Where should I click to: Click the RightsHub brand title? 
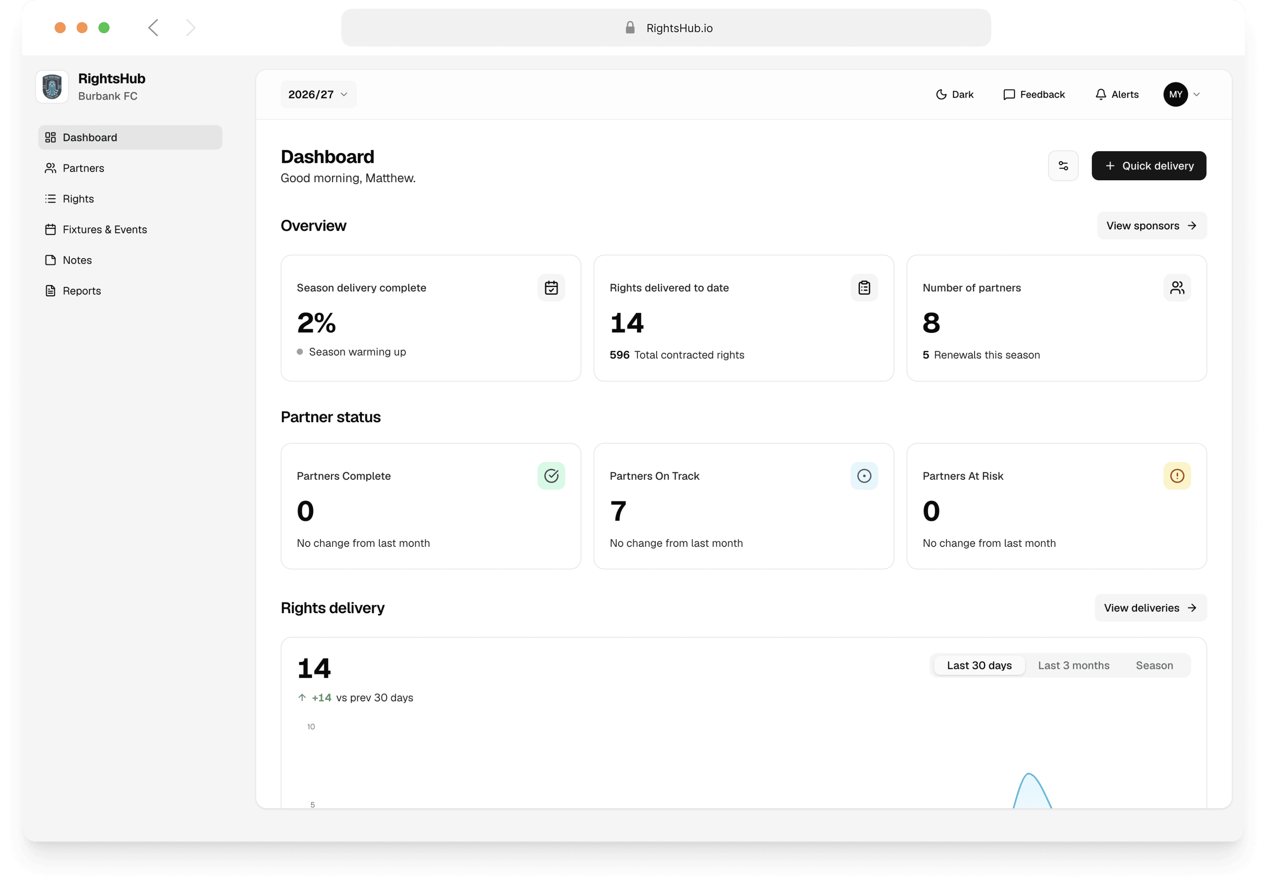[x=111, y=78]
